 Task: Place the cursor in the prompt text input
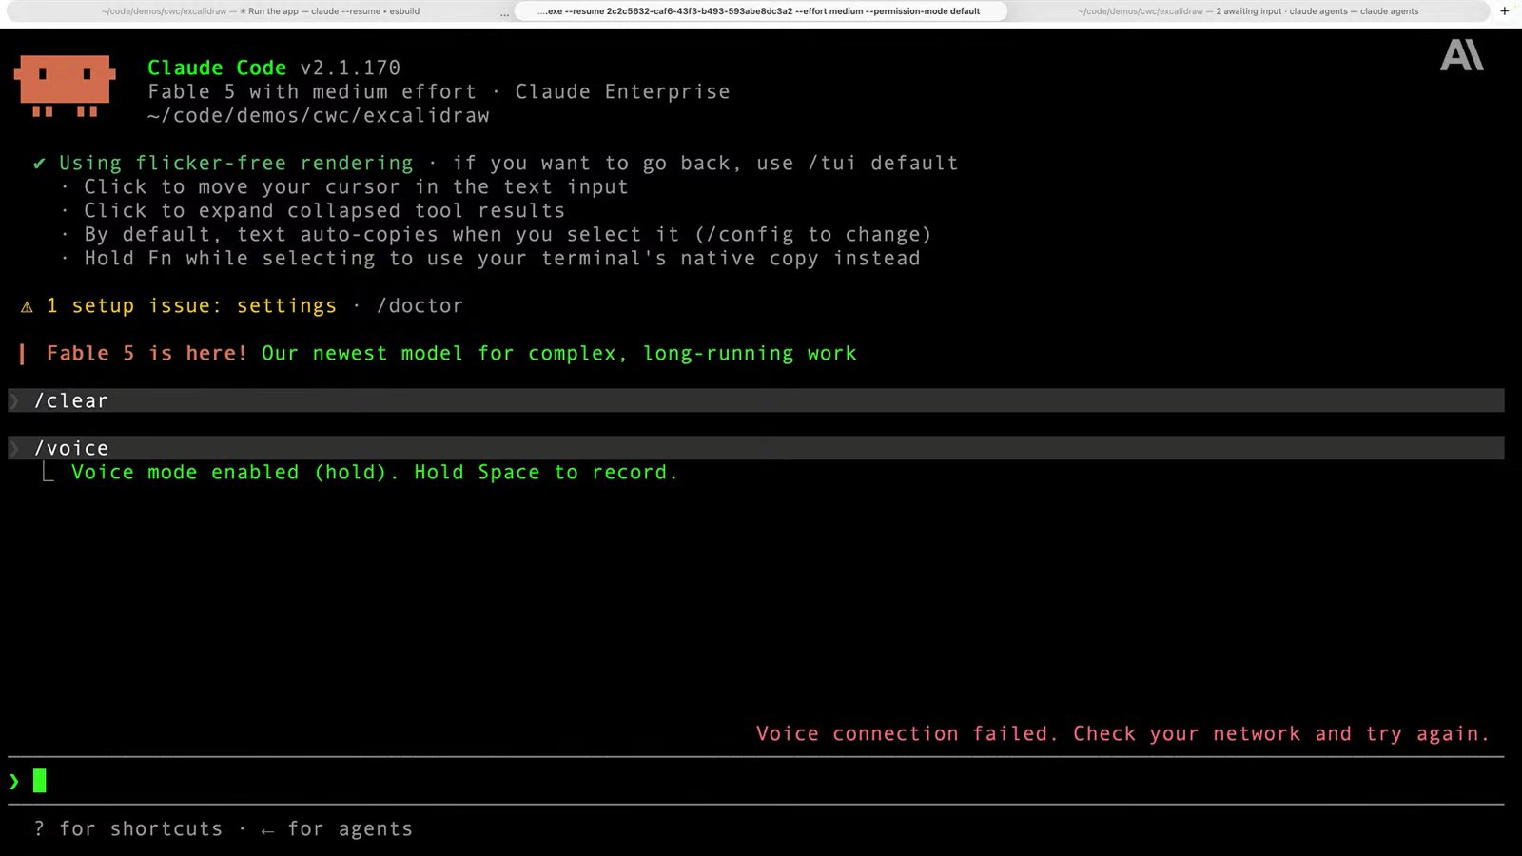[x=756, y=782]
